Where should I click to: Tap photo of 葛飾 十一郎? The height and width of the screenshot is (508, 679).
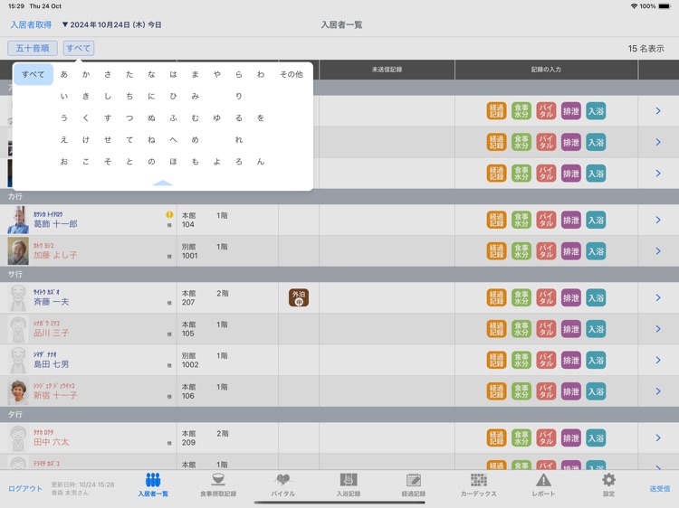pyautogui.click(x=18, y=220)
